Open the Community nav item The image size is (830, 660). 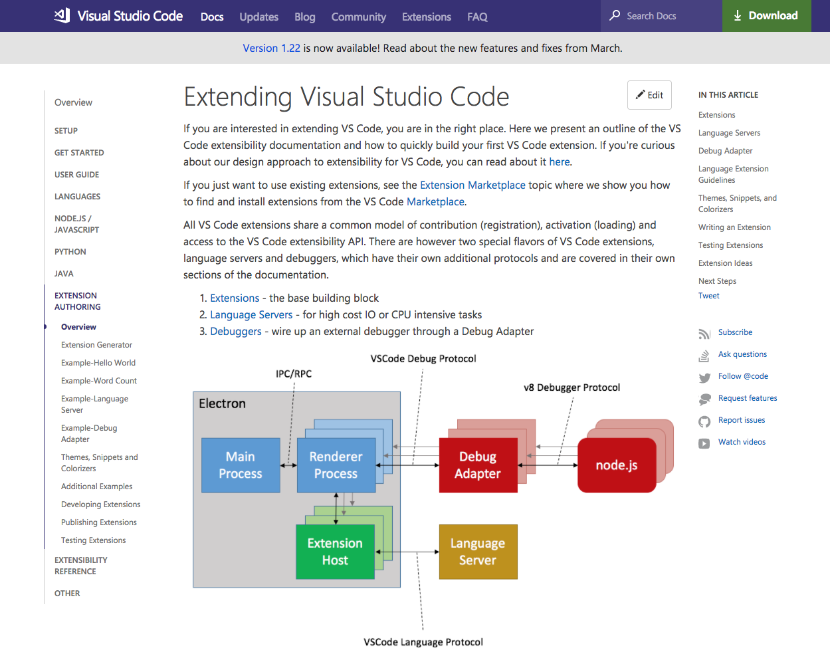coord(359,17)
